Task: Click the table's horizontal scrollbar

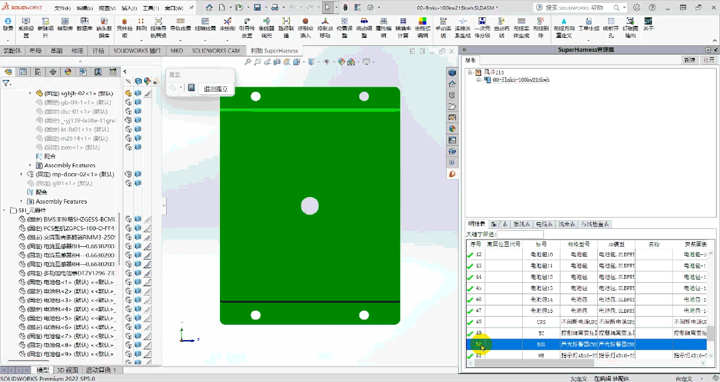Action: [x=535, y=363]
